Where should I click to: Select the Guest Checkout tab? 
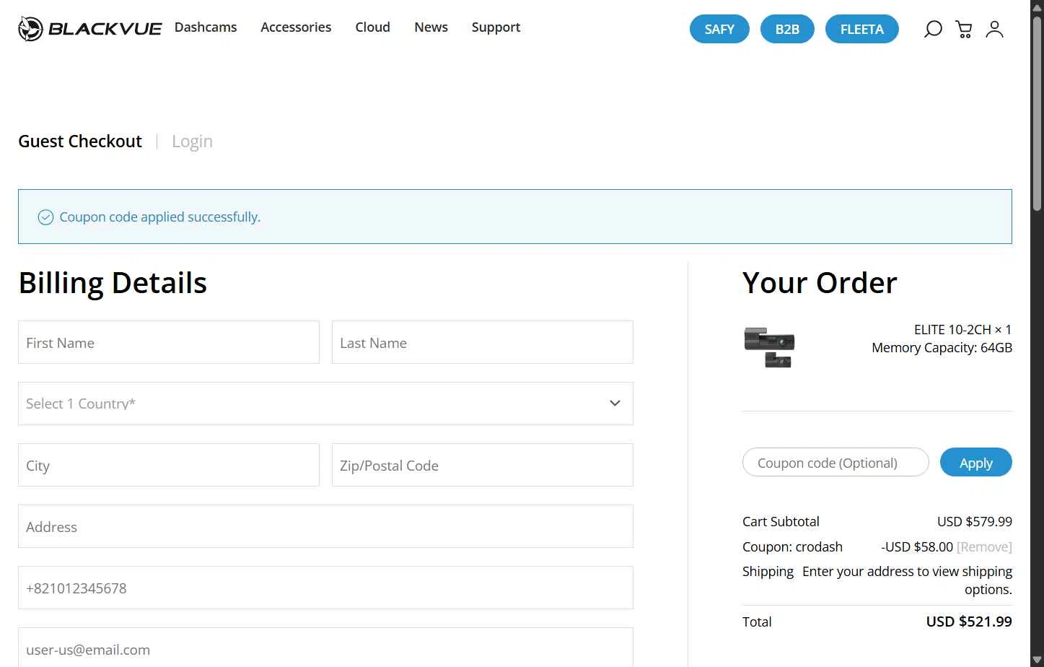point(80,141)
